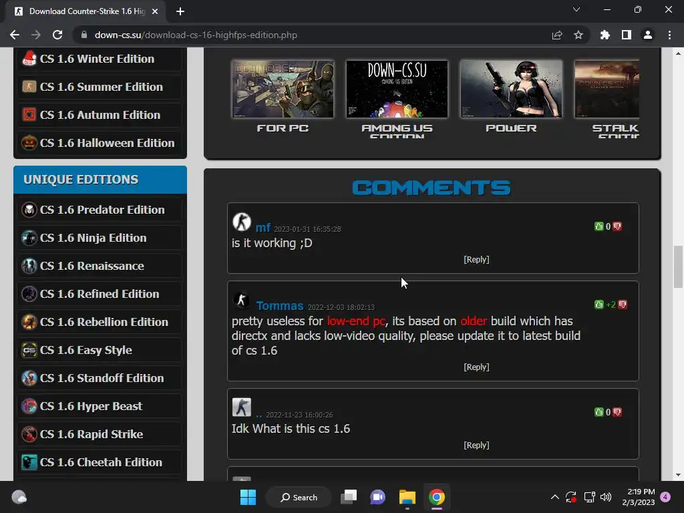This screenshot has height=513, width=684.
Task: Bookmark this page with star
Action: (x=578, y=35)
